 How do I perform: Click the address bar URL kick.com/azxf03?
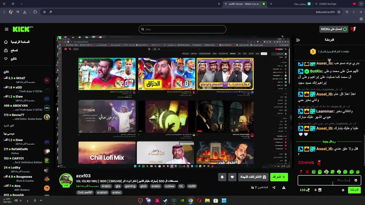[325, 12]
